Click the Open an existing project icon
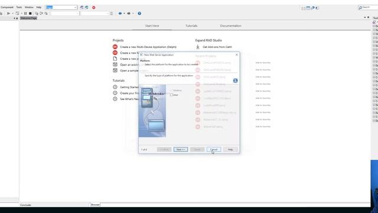The height and width of the screenshot is (213, 378). [115, 64]
